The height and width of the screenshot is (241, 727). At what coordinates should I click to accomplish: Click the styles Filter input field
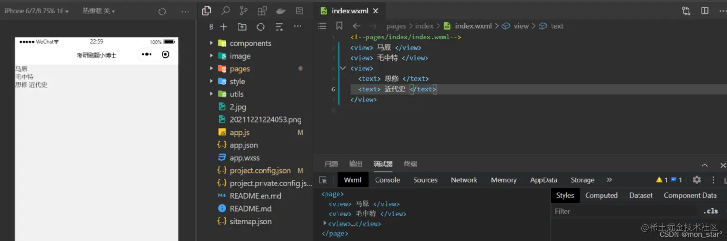click(x=625, y=211)
